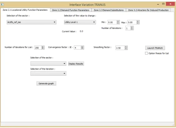Increase the Smoothing factor value

pos(126,47)
